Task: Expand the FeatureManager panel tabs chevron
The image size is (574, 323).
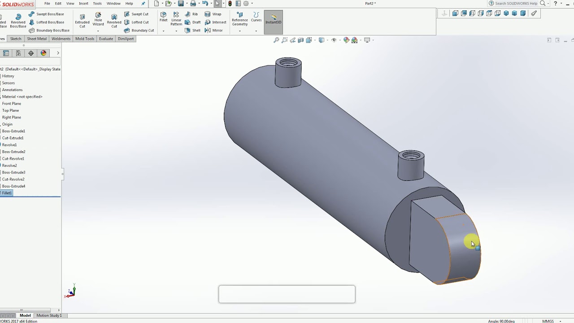Action: (58, 53)
